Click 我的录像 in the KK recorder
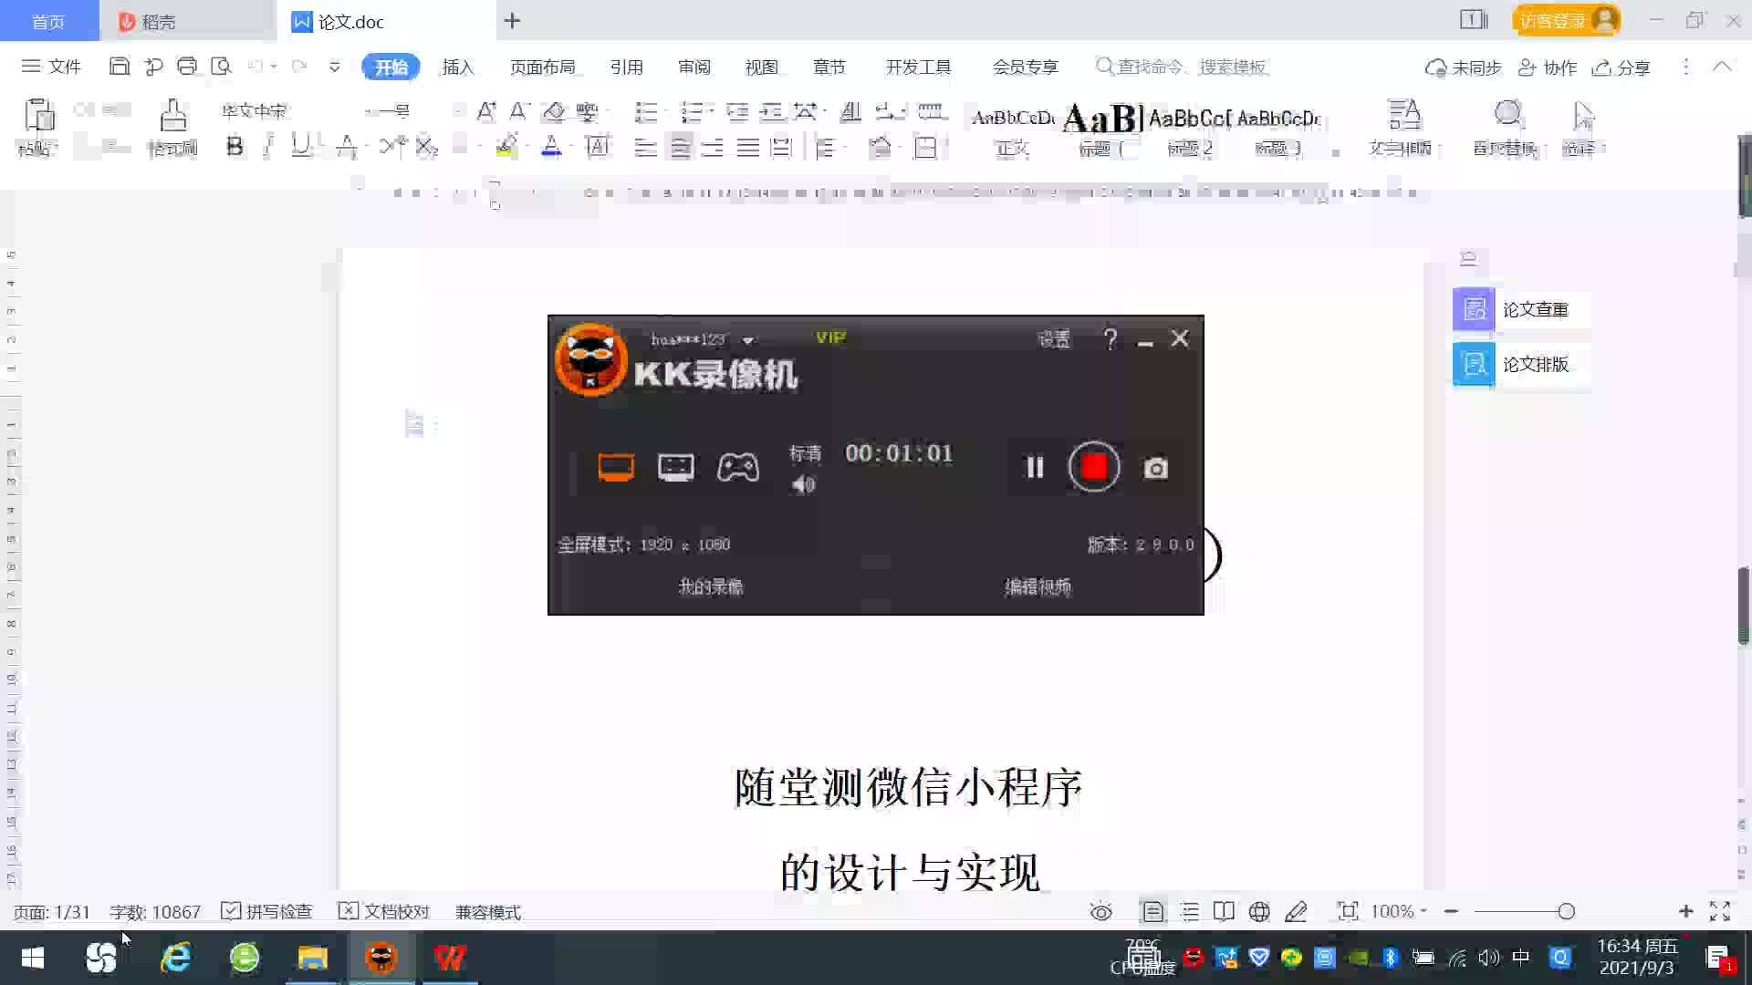Image resolution: width=1752 pixels, height=985 pixels. point(710,586)
